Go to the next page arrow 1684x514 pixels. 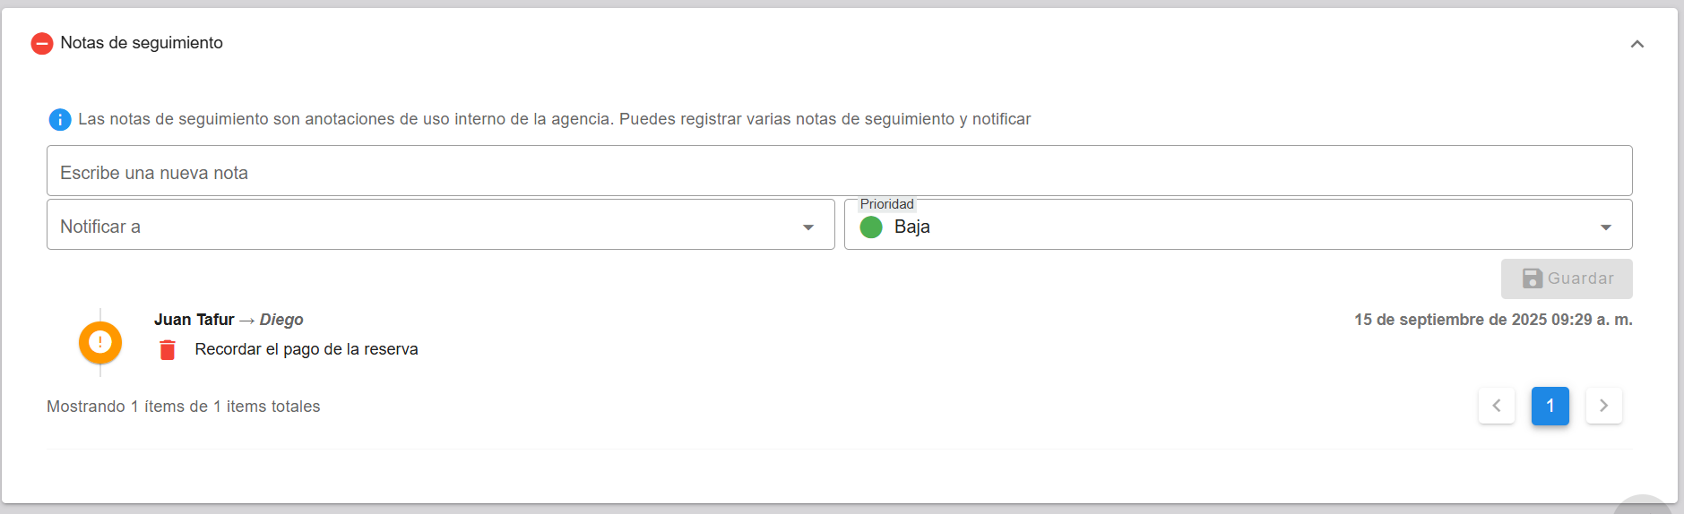tap(1603, 406)
